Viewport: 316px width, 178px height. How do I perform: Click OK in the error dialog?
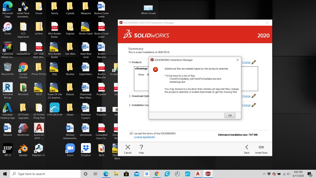pyautogui.click(x=230, y=115)
